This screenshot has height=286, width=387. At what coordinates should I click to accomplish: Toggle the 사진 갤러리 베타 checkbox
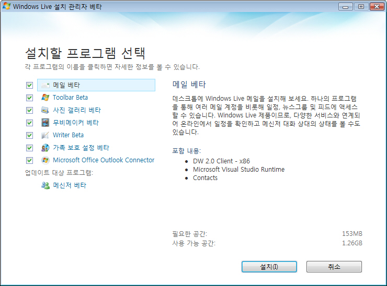click(x=29, y=110)
